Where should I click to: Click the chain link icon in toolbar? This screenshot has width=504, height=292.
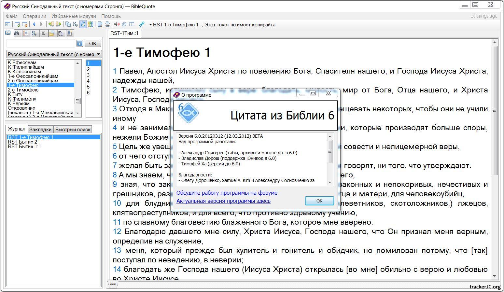(142, 24)
